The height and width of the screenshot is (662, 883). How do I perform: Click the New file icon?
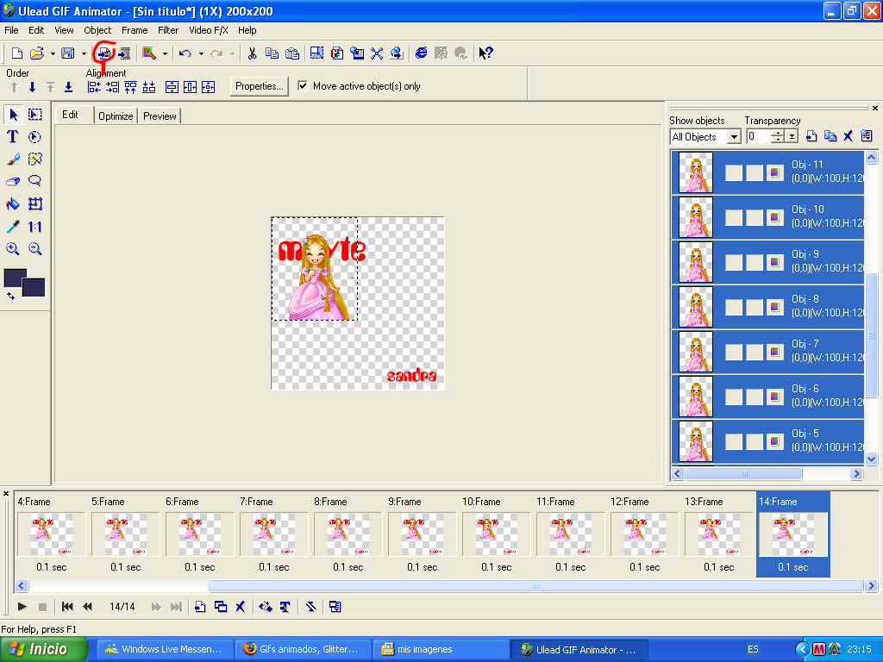pos(17,53)
